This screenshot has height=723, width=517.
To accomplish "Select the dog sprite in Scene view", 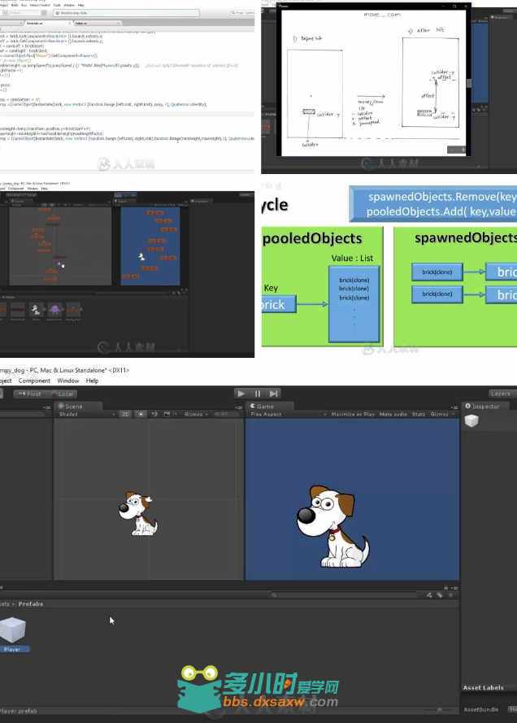I will [x=137, y=514].
